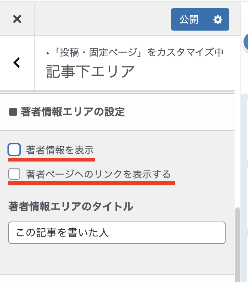Click the scrollbar track above the thumb
The height and width of the screenshot is (282, 248).
(238, 149)
